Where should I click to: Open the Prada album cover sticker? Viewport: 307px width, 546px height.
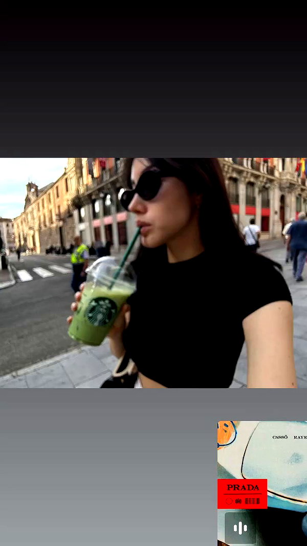click(262, 484)
